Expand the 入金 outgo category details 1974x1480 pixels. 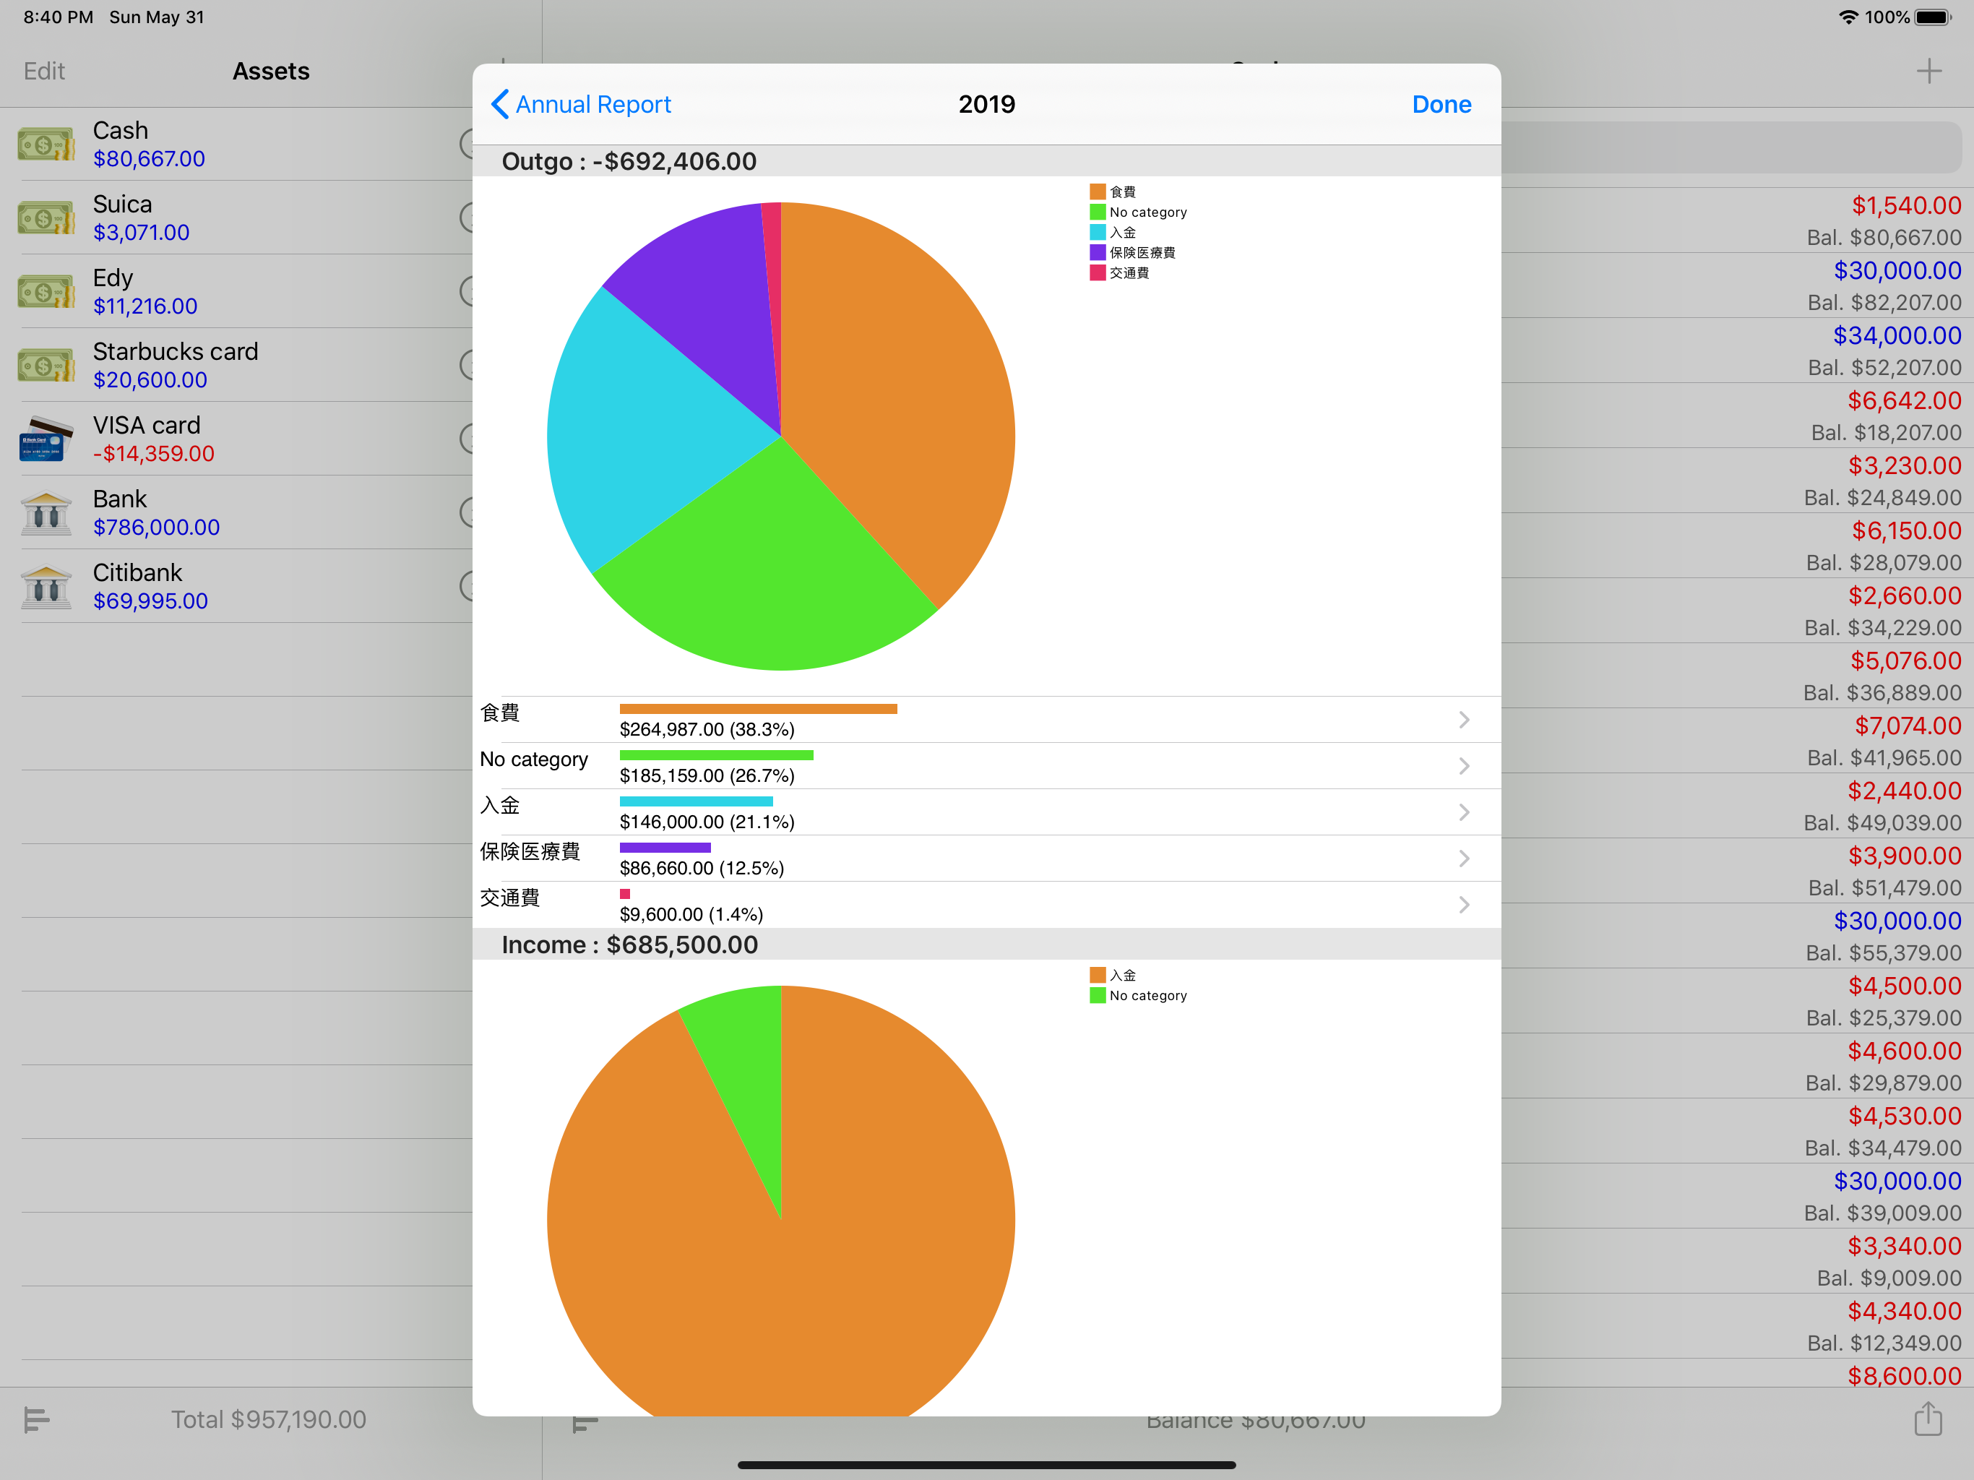pos(1464,812)
